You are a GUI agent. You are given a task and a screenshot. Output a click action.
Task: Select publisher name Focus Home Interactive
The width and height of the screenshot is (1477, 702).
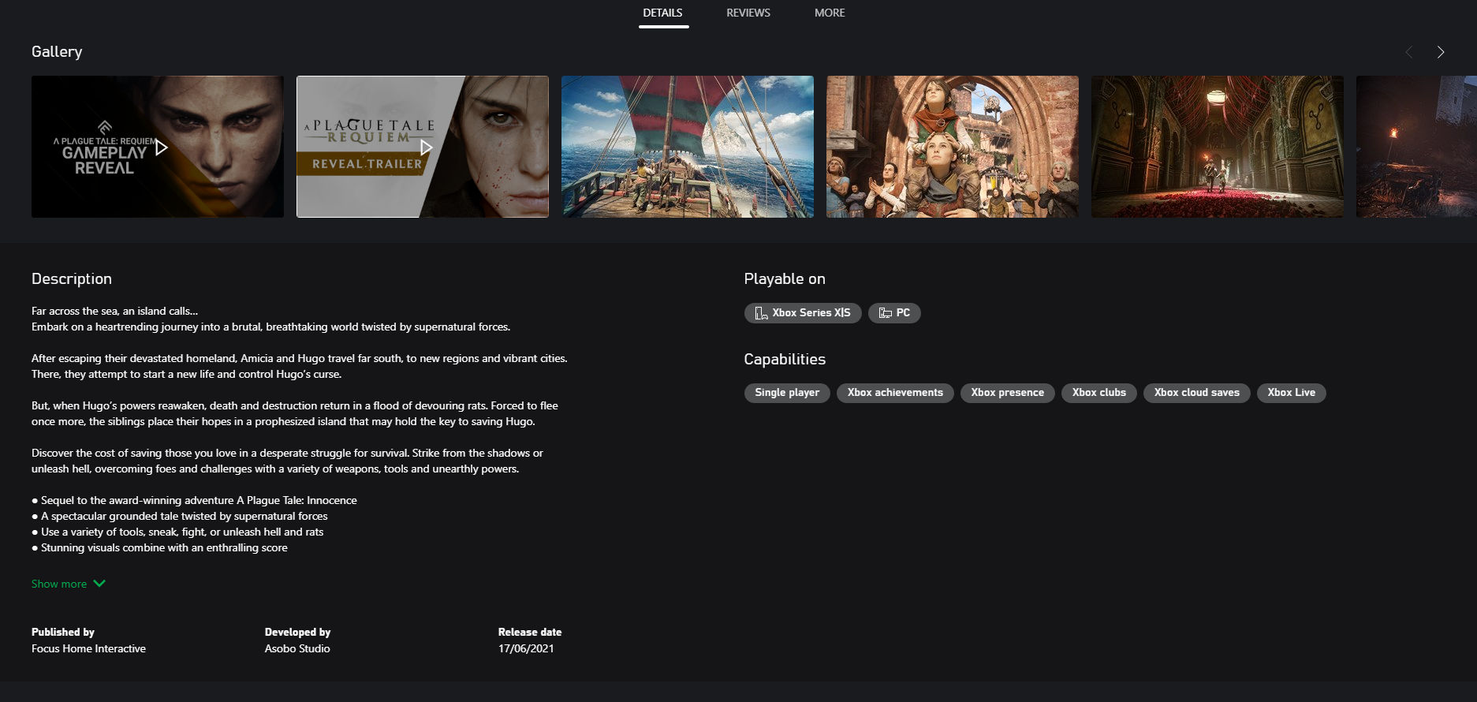point(88,648)
